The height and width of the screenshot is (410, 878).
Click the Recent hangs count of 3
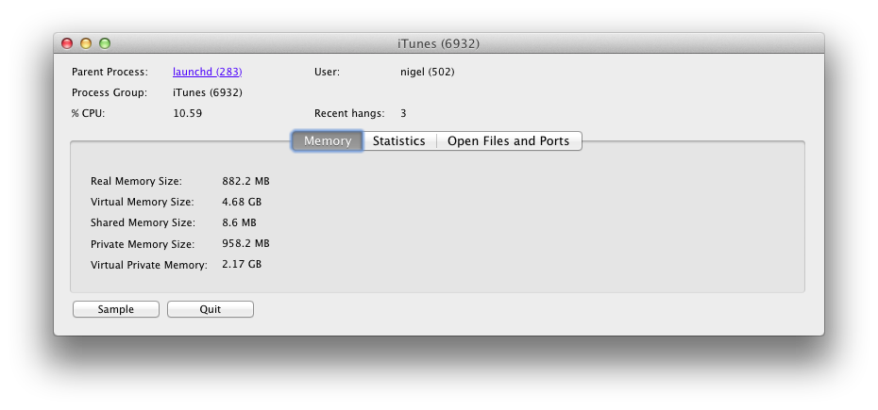pyautogui.click(x=403, y=113)
